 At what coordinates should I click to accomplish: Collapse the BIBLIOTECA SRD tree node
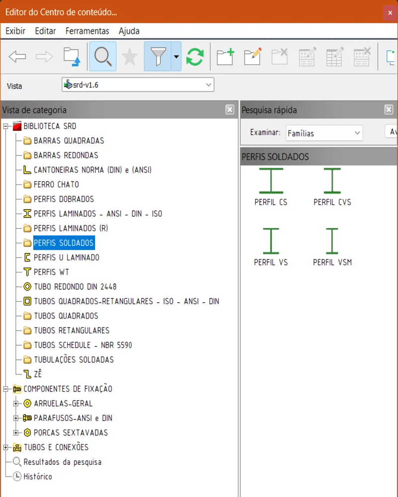6,126
